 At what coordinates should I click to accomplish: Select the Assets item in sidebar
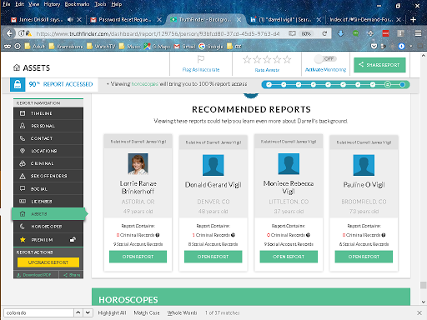[x=48, y=214]
